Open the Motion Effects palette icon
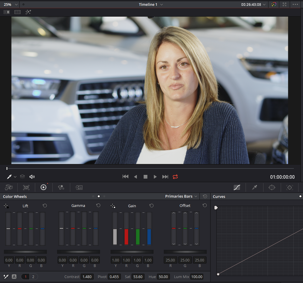303x283 pixels. click(x=79, y=187)
